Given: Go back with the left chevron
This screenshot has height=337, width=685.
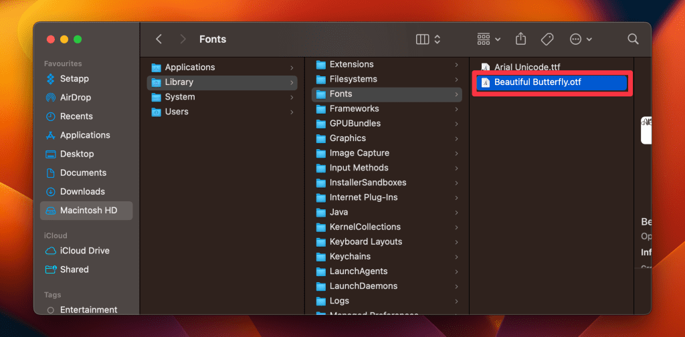Looking at the screenshot, I should pyautogui.click(x=159, y=39).
